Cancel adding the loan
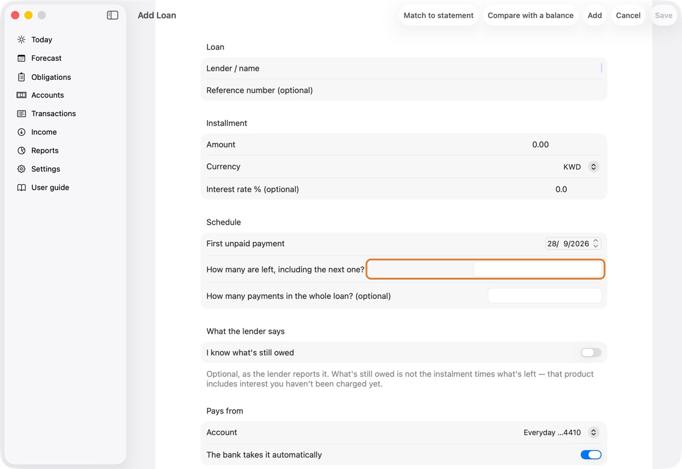Viewport: 682px width, 469px height. tap(628, 15)
